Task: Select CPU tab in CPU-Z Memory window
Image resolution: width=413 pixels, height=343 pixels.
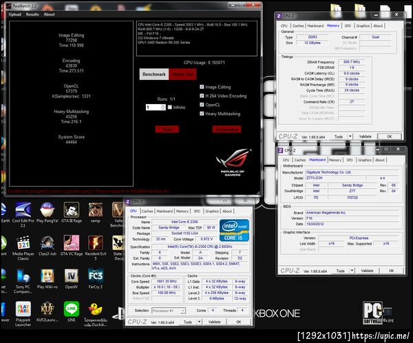Action: click(x=284, y=26)
